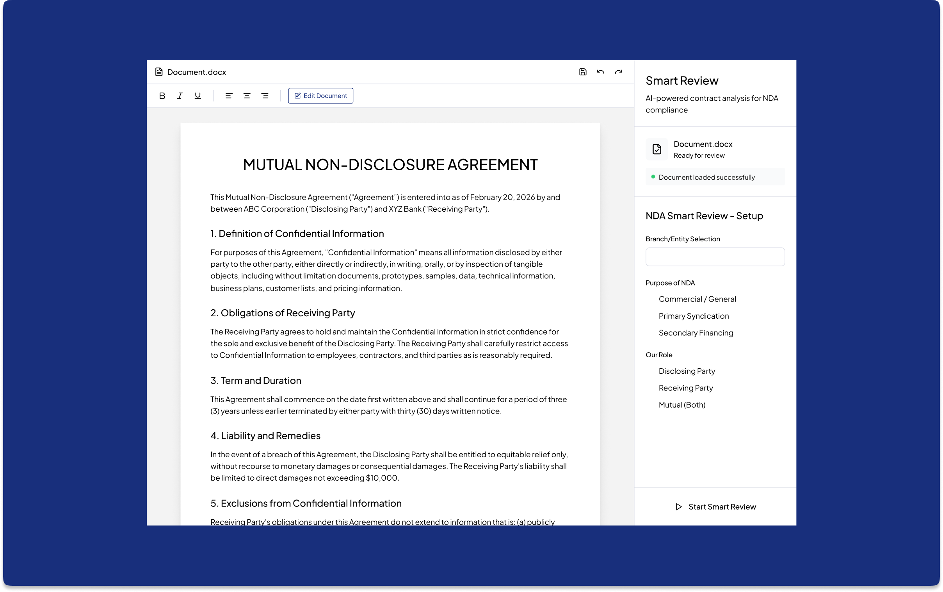The image size is (943, 592).
Task: Click the agreement intro paragraph mentioning ABC Corporation
Action: pyautogui.click(x=385, y=203)
